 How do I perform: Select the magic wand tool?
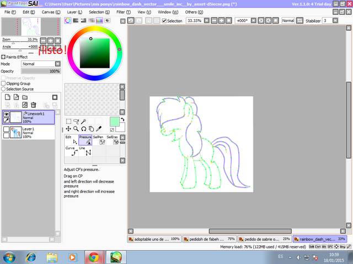coord(83,122)
